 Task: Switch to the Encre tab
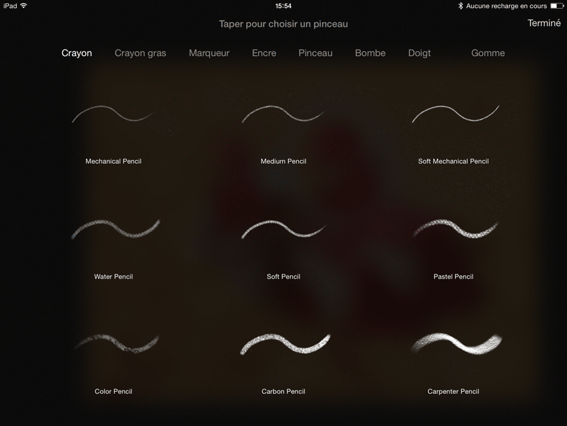click(264, 53)
